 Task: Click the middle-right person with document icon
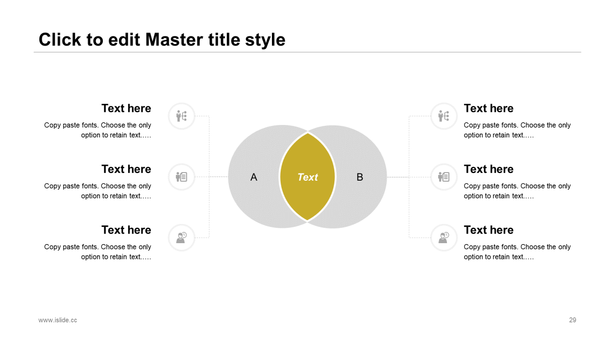tap(444, 177)
